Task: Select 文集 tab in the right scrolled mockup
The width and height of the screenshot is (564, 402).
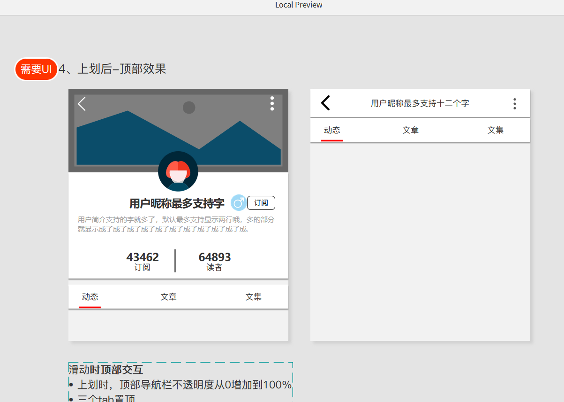Action: click(x=496, y=130)
